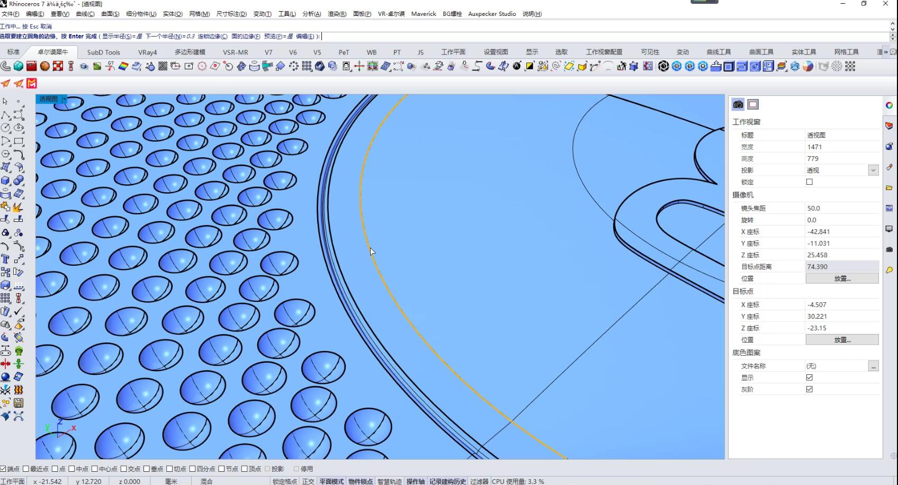Toggle 物件锁点 in the status bar
The image size is (898, 485).
361,481
